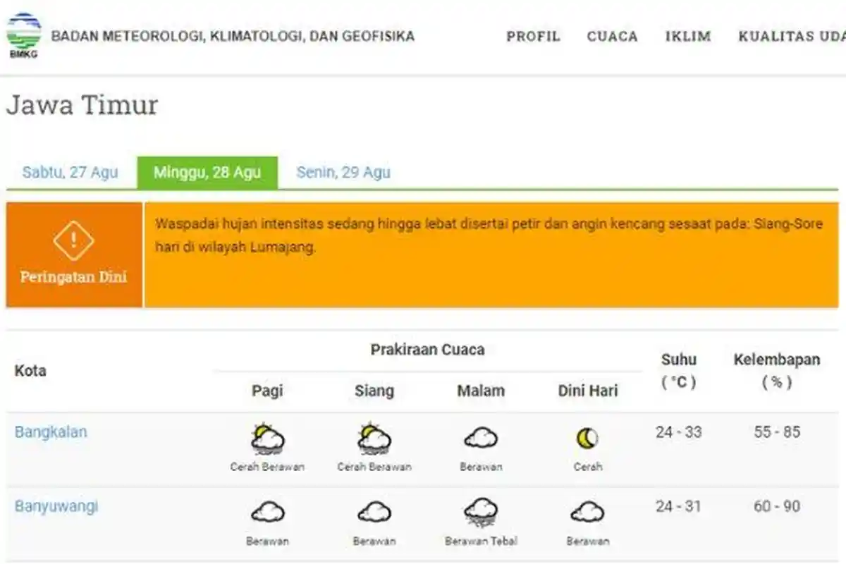Open the Bangkalan city forecast link
This screenshot has width=846, height=564.
[x=49, y=432]
